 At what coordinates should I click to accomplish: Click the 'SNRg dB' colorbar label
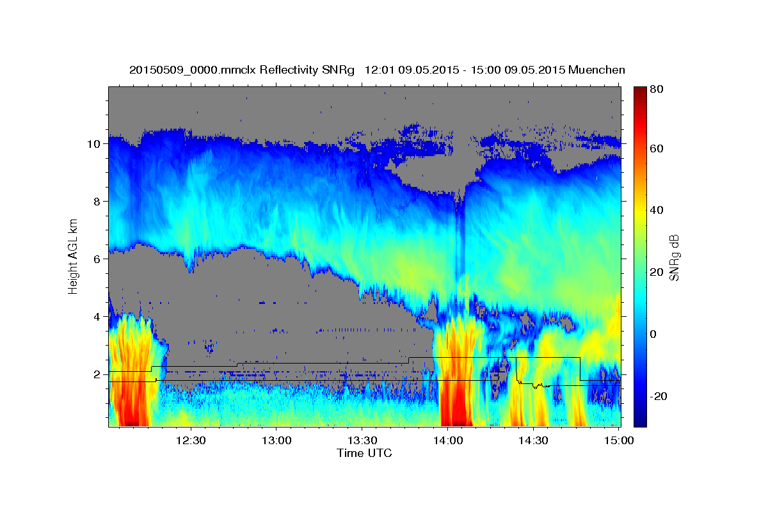pyautogui.click(x=675, y=257)
